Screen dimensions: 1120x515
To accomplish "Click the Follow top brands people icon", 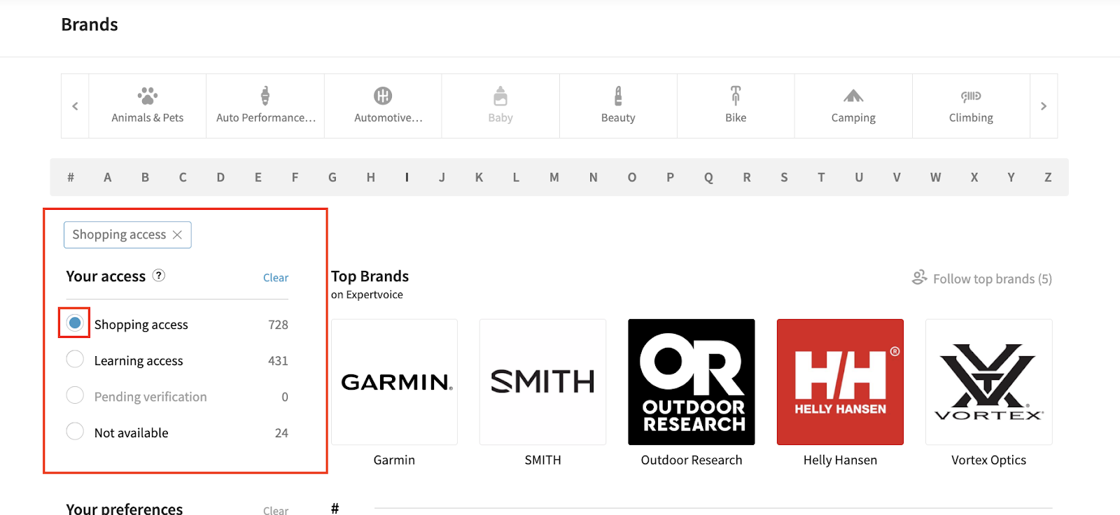I will [x=919, y=278].
